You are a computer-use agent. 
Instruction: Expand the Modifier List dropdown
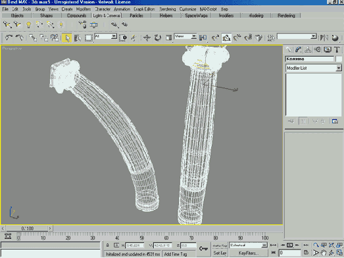pyautogui.click(x=314, y=68)
